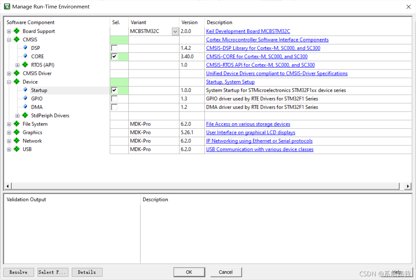Open the MCBSTM32C variant dropdown
Viewport: 416px width, 280px height.
pyautogui.click(x=175, y=31)
